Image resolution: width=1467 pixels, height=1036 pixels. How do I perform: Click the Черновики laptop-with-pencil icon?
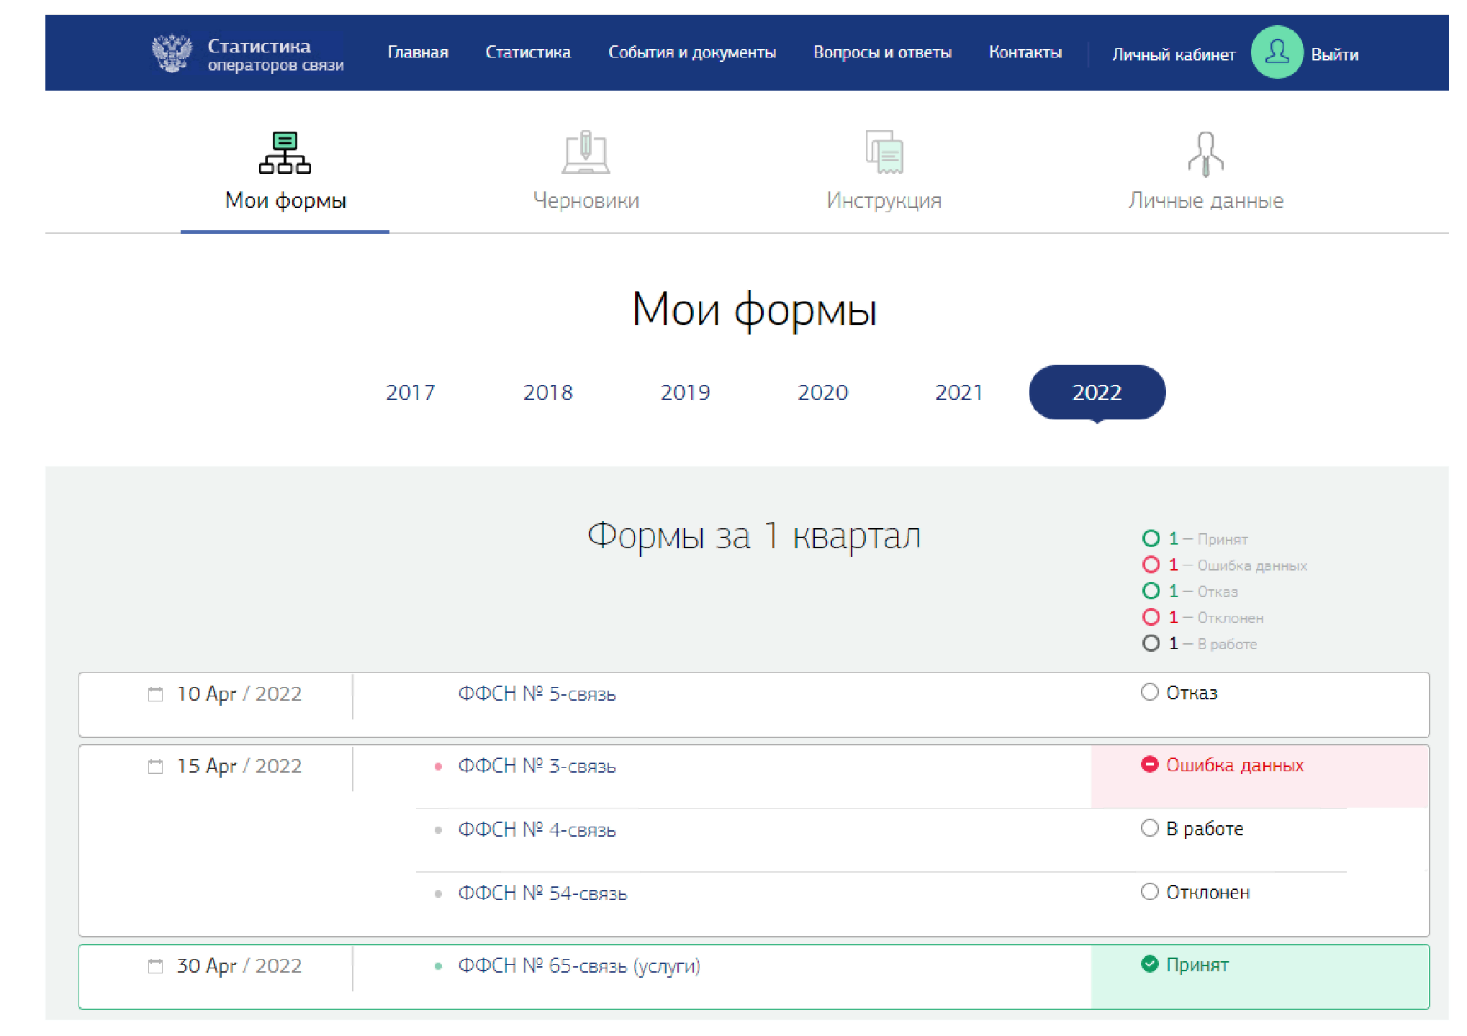pos(586,153)
